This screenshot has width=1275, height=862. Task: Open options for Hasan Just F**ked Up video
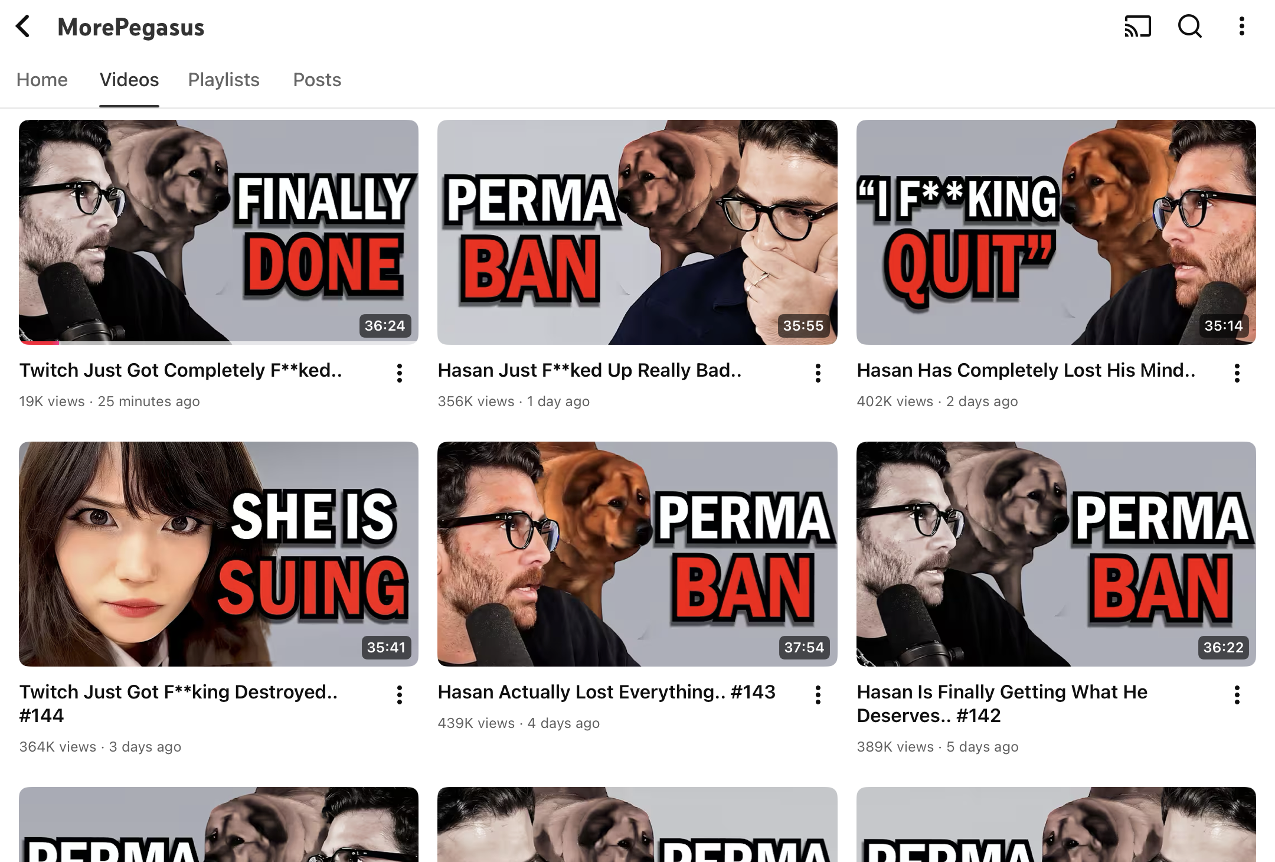(x=818, y=373)
